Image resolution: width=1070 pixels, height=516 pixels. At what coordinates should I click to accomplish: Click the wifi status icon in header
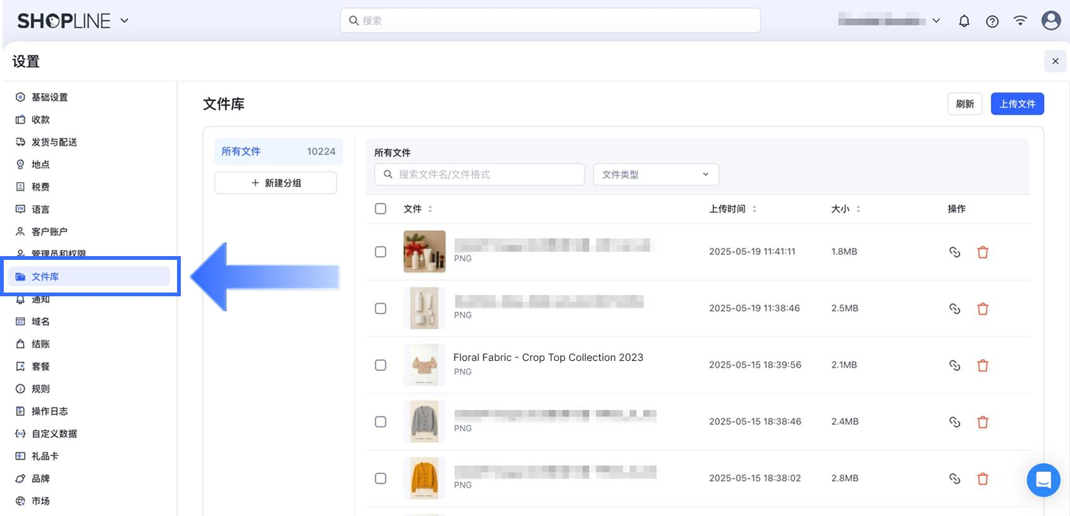click(x=1020, y=21)
